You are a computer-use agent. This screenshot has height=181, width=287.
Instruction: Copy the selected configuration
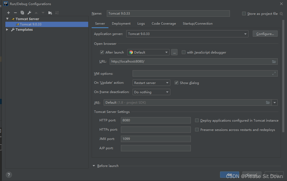22,13
